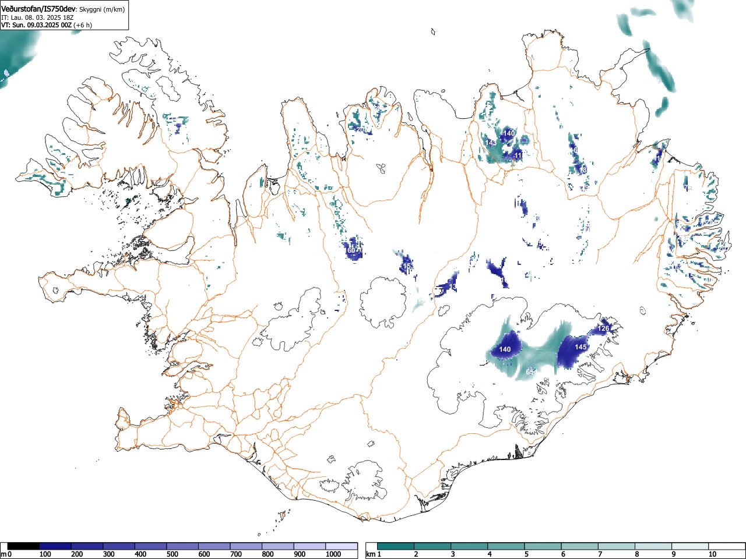This screenshot has height=559, width=746.
Task: Select the 2–3 km legend swatch
Action: click(432, 546)
